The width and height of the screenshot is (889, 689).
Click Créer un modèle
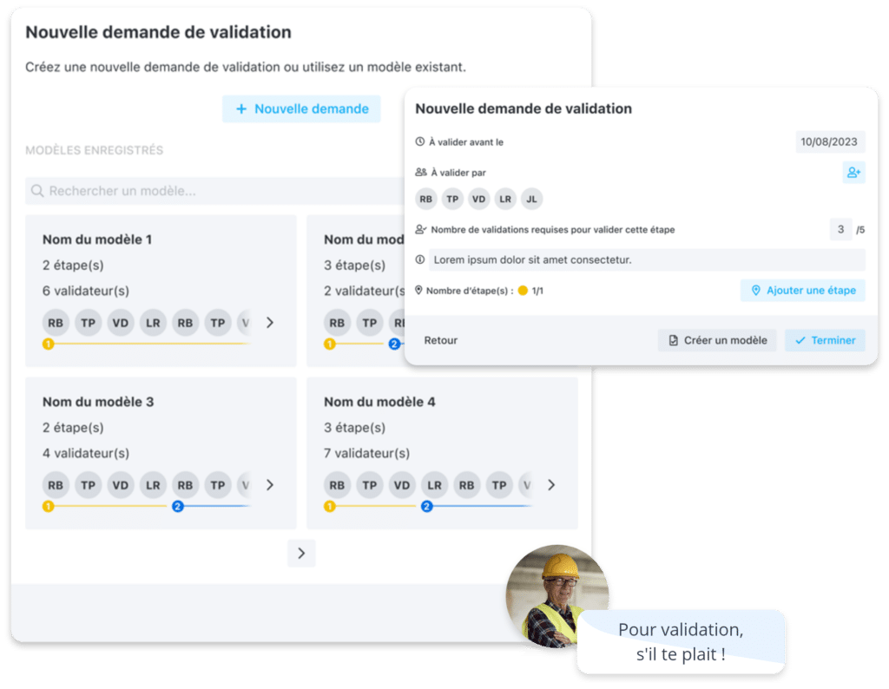point(717,340)
